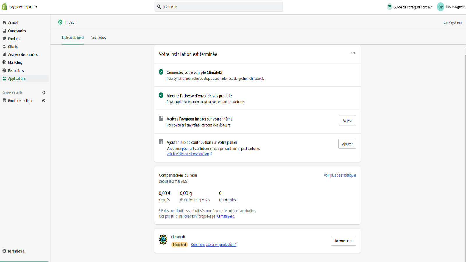Add a sales channel with plus icon

(44, 93)
